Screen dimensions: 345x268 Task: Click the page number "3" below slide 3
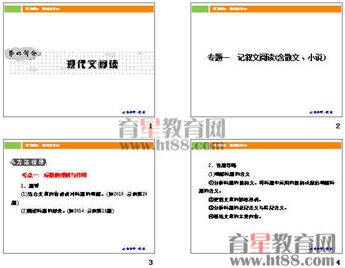click(x=151, y=262)
